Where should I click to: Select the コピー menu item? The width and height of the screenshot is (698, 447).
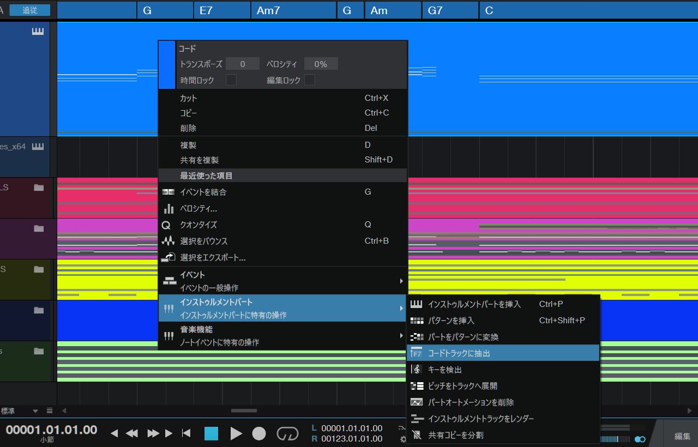pyautogui.click(x=283, y=113)
